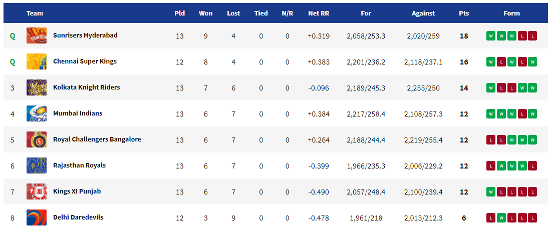Select the Form column header
Viewport: 551px width, 232px height.
pos(511,13)
